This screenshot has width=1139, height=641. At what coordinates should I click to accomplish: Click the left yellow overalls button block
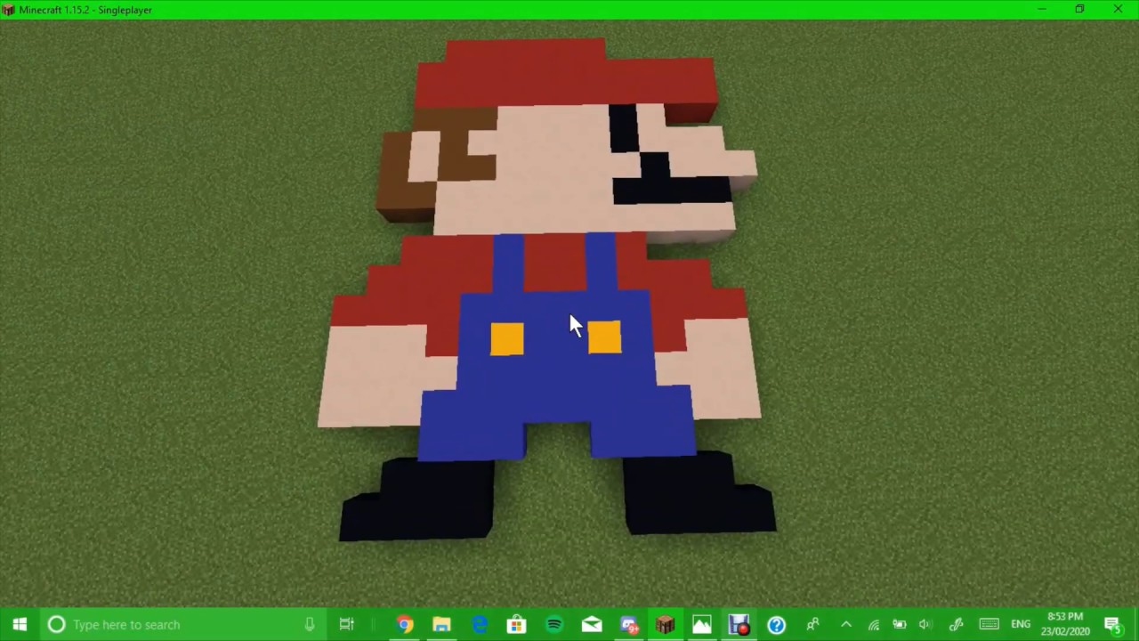507,339
